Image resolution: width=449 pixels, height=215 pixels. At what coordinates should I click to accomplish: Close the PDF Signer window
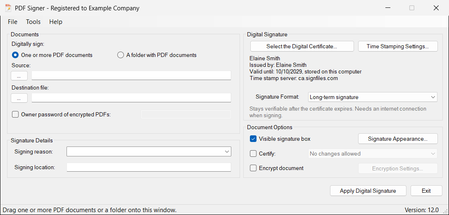pyautogui.click(x=436, y=8)
